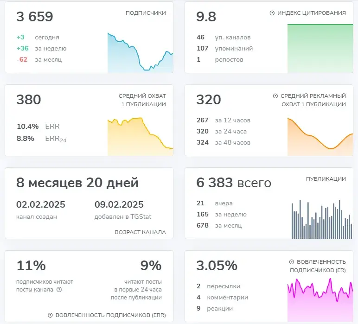Click '8 месяцев 20 дней' heading
358x324 pixels.
77,183
